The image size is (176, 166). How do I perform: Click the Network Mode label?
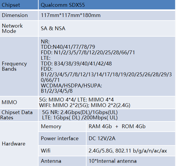(x=12, y=28)
